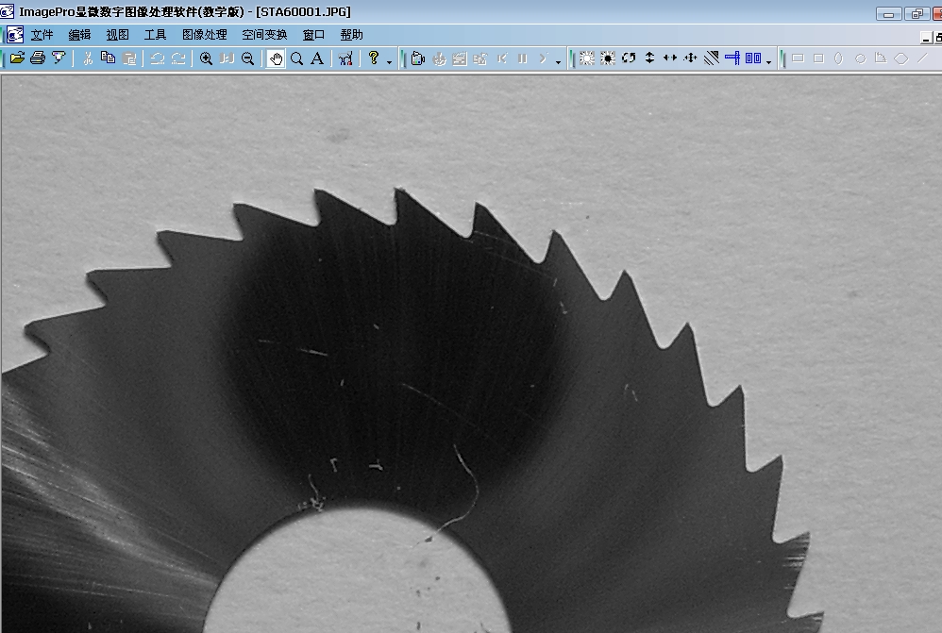942x633 pixels.
Task: Expand the image adjust toolbar dropdown arrow
Action: pyautogui.click(x=768, y=61)
